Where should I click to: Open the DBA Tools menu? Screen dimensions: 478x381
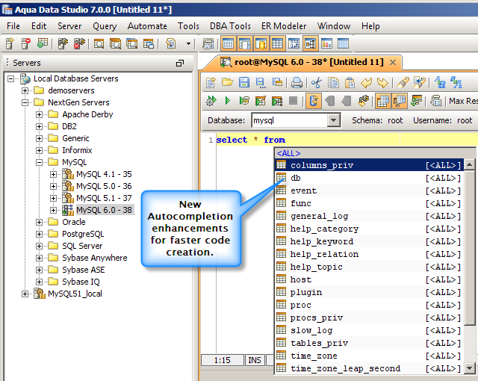231,26
